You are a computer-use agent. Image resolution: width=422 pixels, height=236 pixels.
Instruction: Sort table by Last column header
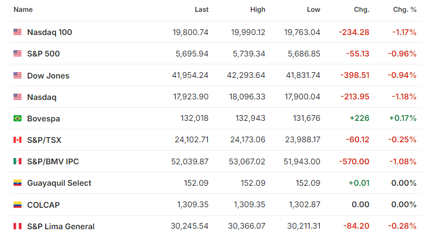point(202,10)
